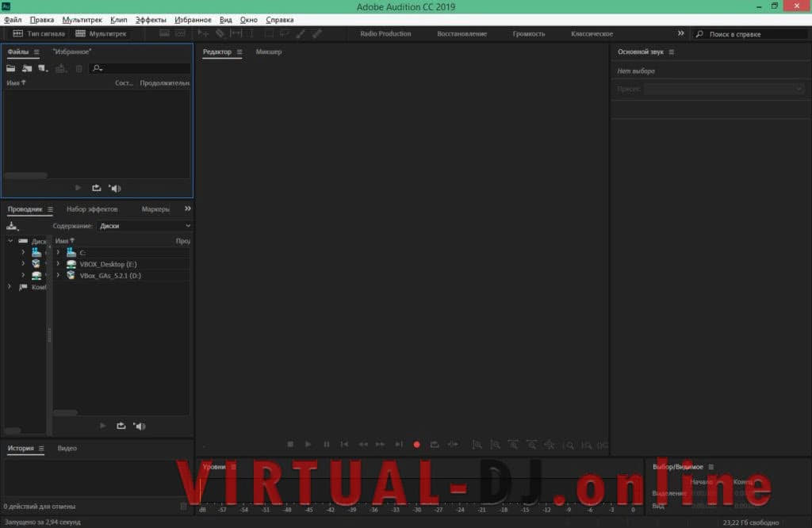Click the red Record button in transport
812x528 pixels.
[x=416, y=445]
